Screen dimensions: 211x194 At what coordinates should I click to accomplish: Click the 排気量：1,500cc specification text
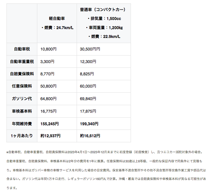104,19
